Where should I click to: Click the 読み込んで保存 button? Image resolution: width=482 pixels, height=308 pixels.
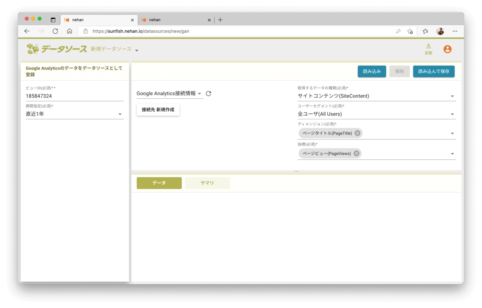pos(434,71)
